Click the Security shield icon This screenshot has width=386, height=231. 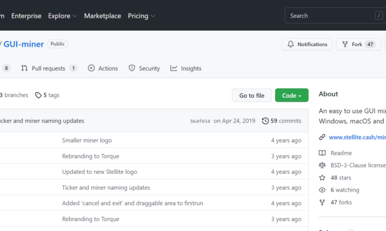(132, 68)
